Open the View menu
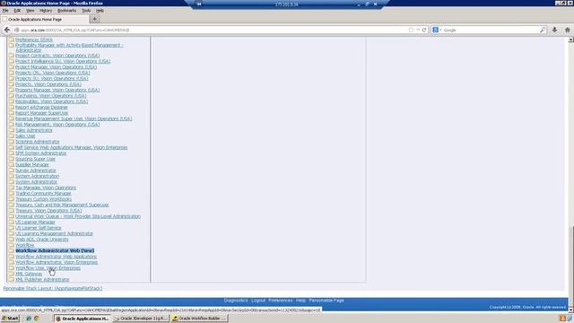This screenshot has width=574, height=323. pyautogui.click(x=30, y=11)
